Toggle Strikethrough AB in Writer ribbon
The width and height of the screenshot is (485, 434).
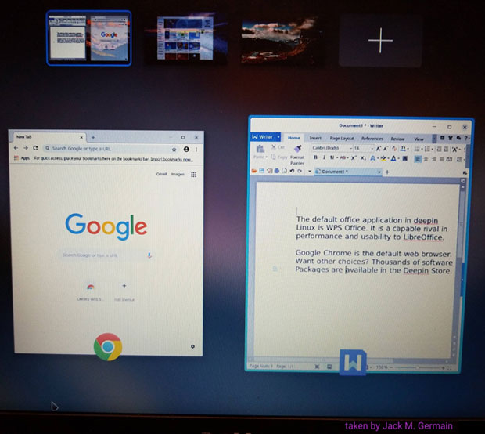point(343,157)
